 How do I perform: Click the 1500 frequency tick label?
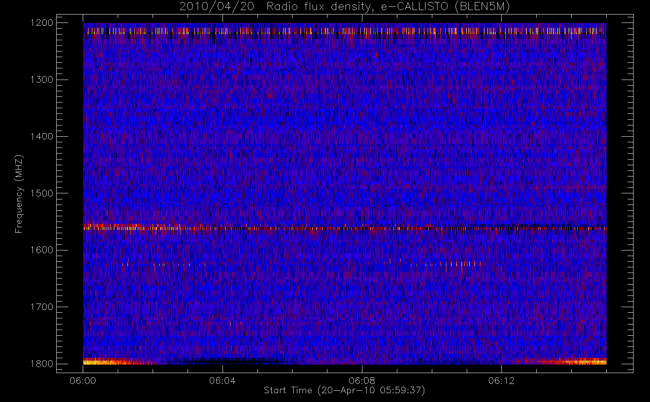click(x=42, y=193)
